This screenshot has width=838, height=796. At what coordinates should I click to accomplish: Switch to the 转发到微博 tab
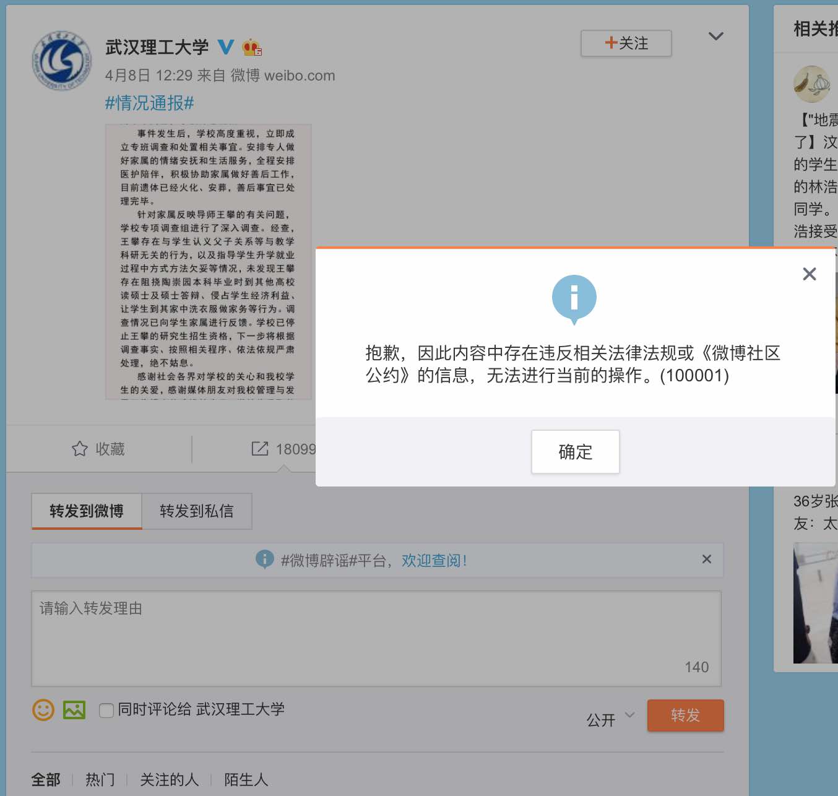(87, 511)
